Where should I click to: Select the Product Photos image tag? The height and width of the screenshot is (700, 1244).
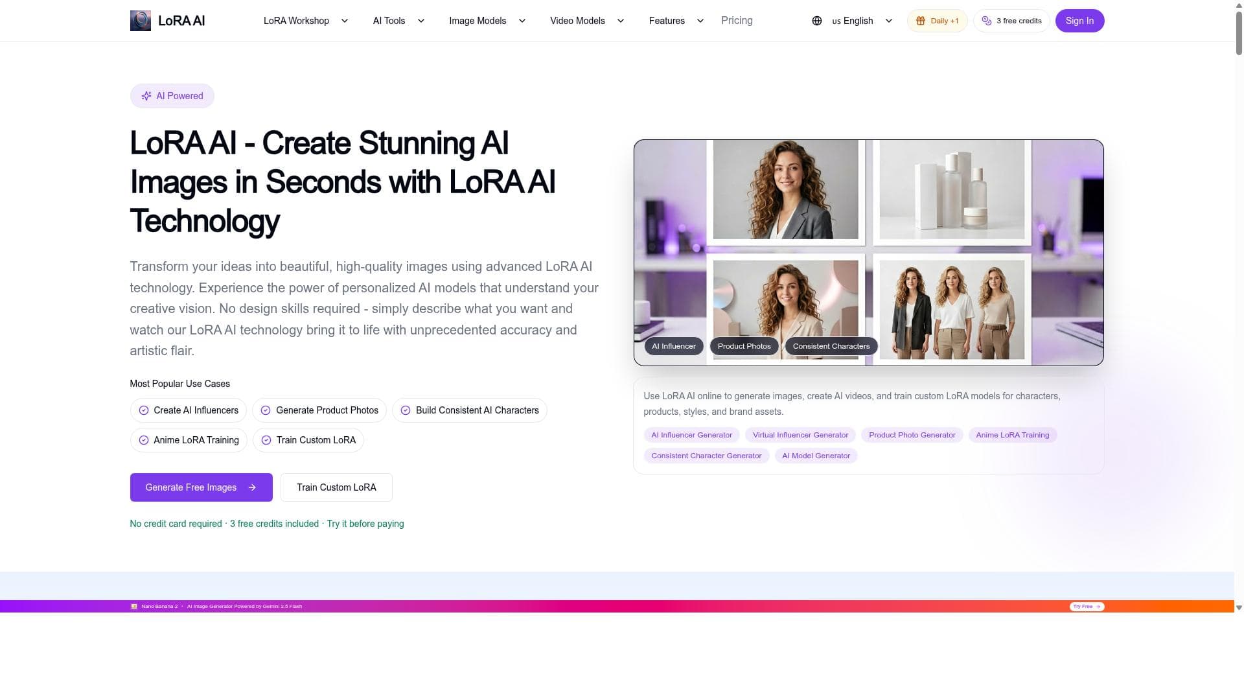tap(744, 346)
